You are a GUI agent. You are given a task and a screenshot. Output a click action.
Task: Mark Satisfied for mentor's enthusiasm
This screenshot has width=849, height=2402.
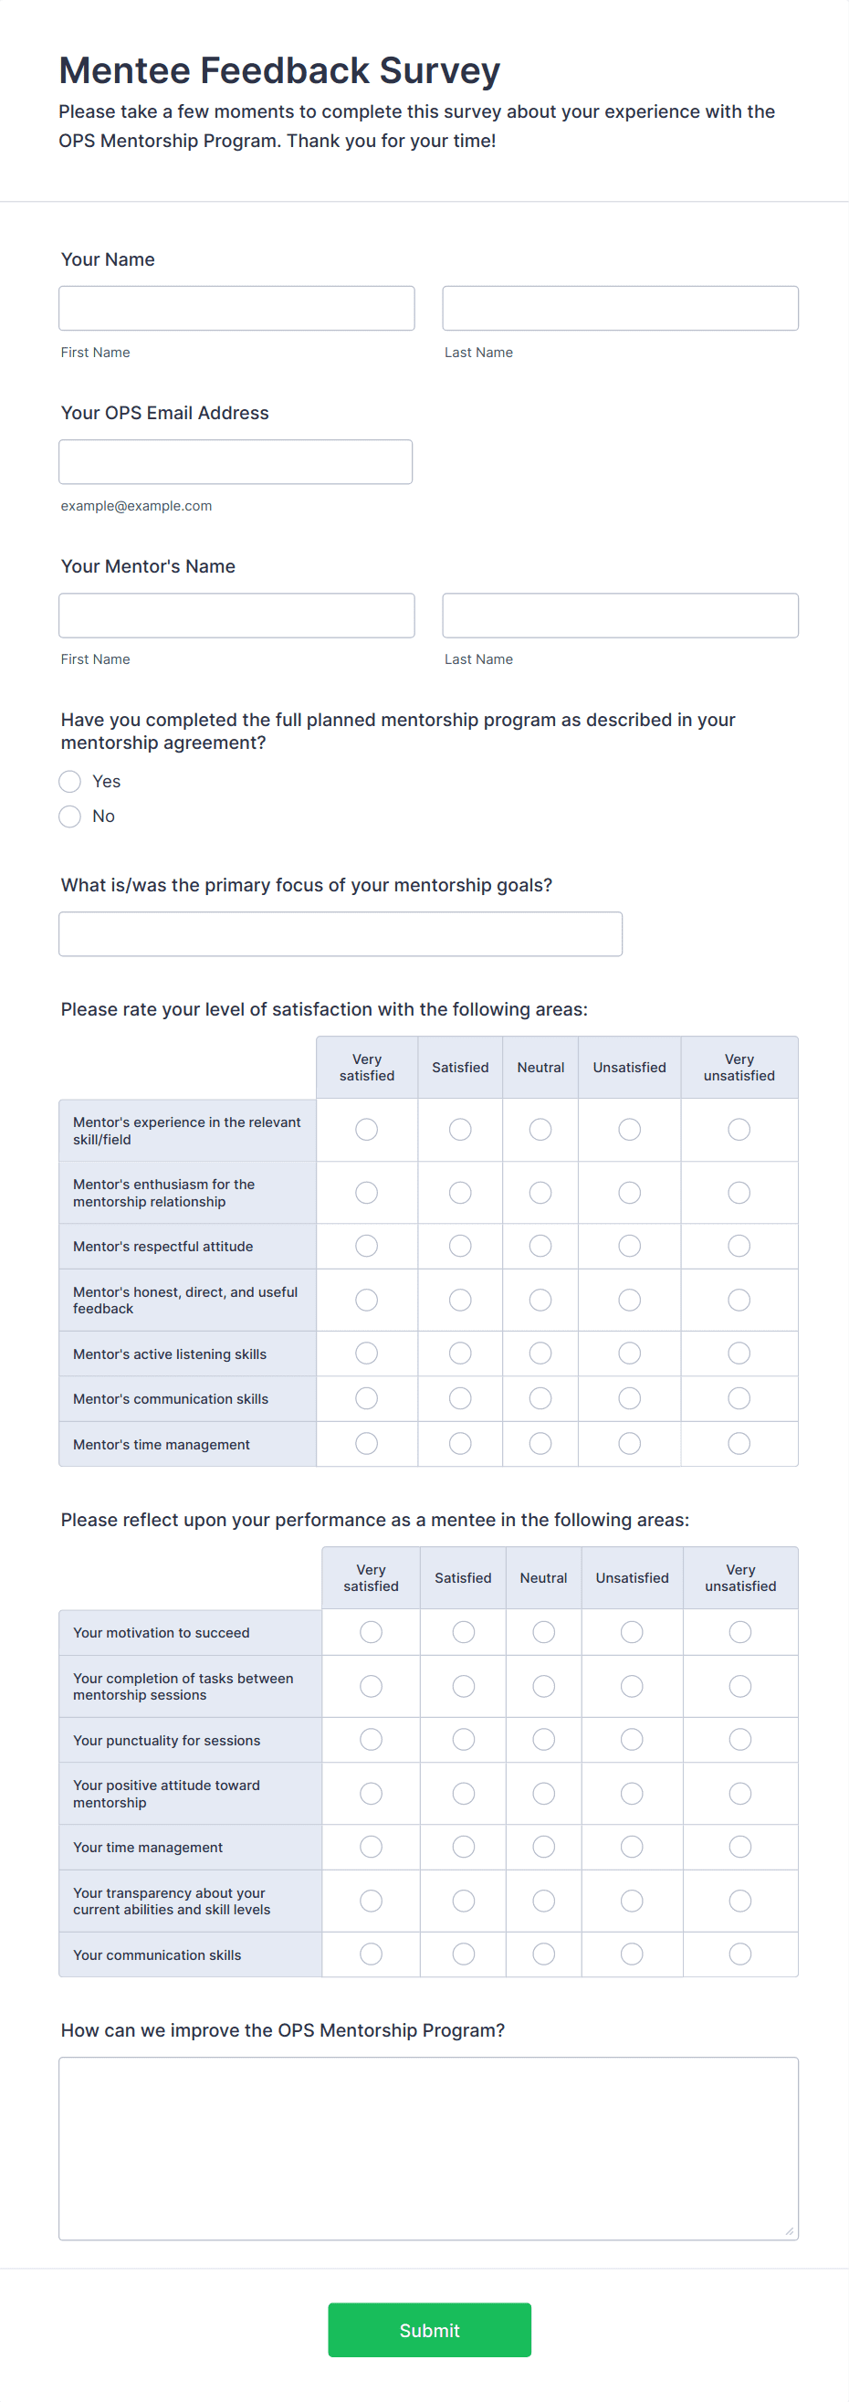[459, 1193]
